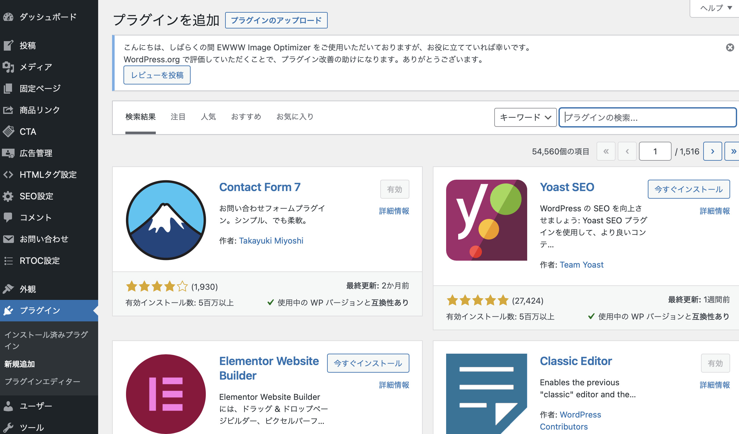Click the お問い合わせ envelope icon
This screenshot has height=434, width=739.
pos(8,239)
